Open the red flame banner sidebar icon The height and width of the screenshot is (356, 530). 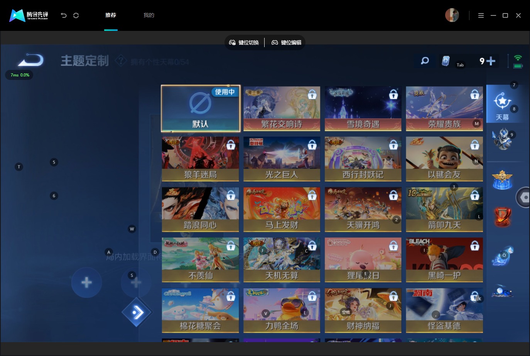point(502,217)
